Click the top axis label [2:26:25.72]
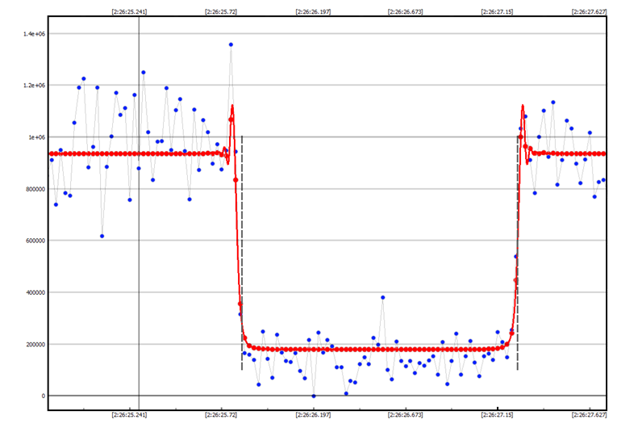The height and width of the screenshot is (428, 642). point(221,12)
